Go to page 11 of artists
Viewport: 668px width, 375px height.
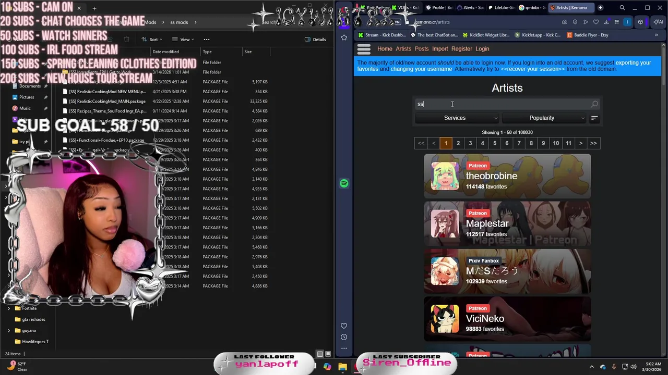point(568,143)
